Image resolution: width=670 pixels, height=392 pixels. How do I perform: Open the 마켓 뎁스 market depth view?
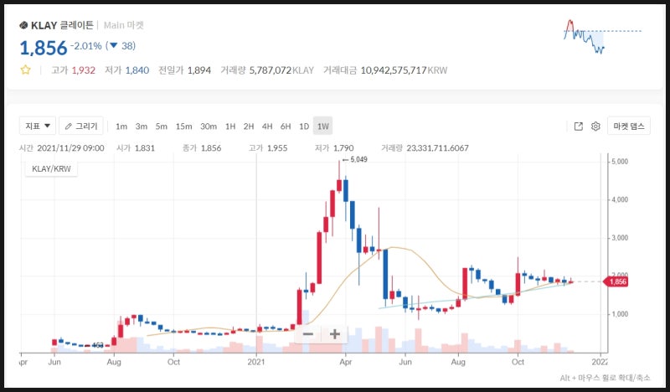point(629,126)
